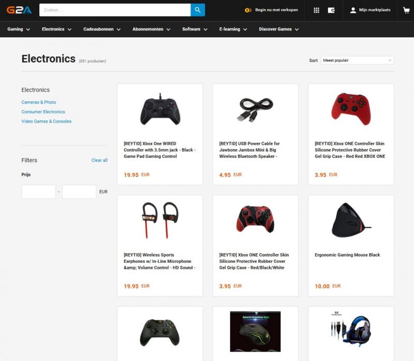Click USB Power Cable for Jawbone title
The height and width of the screenshot is (361, 414).
[249, 150]
